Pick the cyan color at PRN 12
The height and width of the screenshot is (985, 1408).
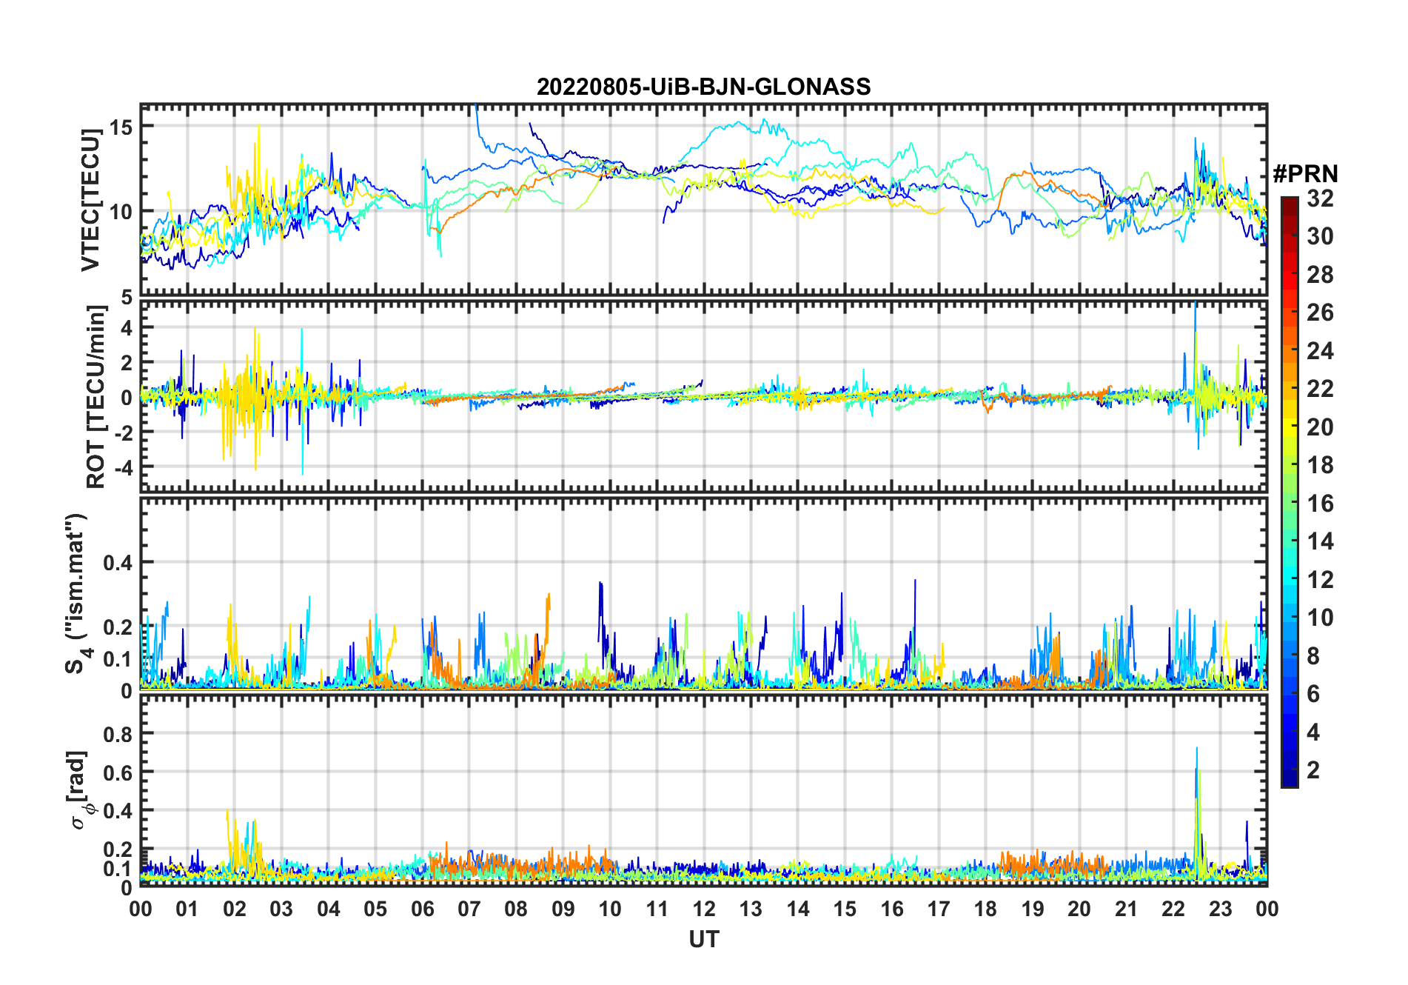click(1289, 580)
